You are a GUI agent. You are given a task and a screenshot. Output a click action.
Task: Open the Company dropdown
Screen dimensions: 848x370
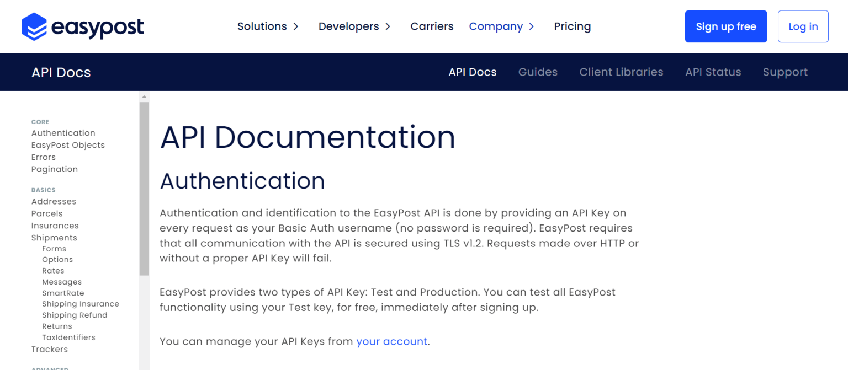click(496, 26)
